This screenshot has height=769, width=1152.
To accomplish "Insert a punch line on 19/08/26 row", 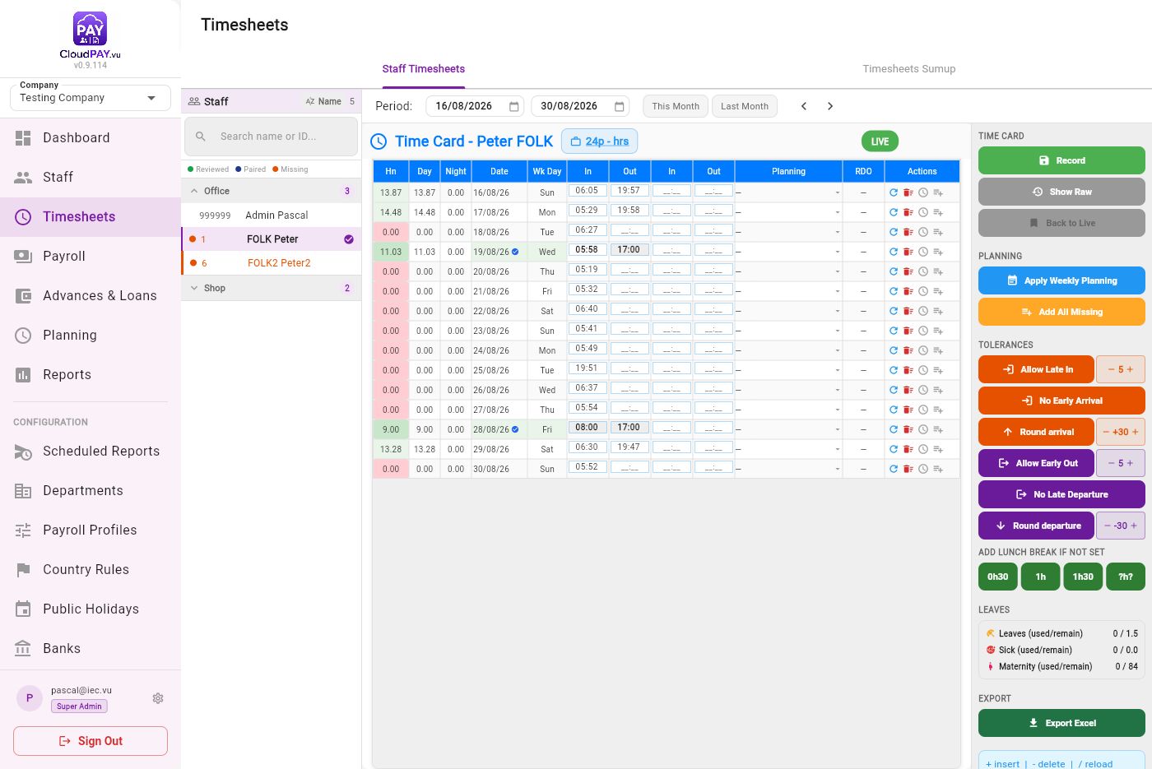I will point(938,252).
